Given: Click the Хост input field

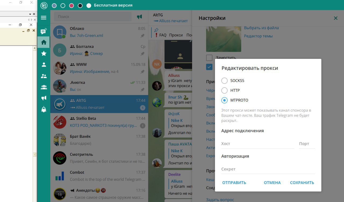Looking at the screenshot, I should [258, 144].
